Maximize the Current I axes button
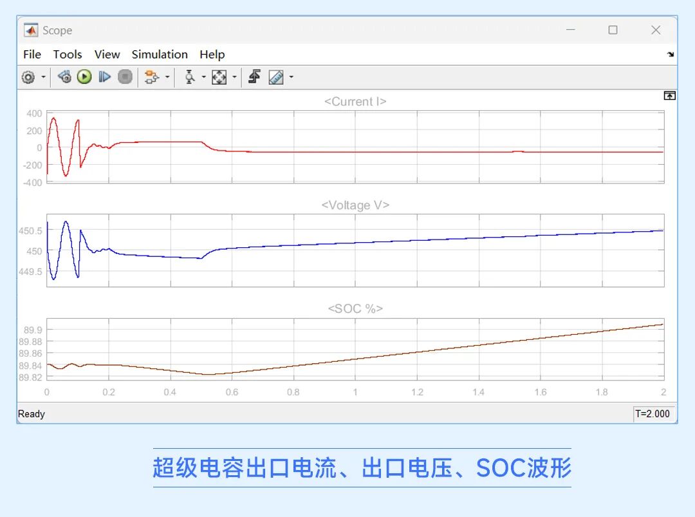This screenshot has width=695, height=517. pos(669,96)
